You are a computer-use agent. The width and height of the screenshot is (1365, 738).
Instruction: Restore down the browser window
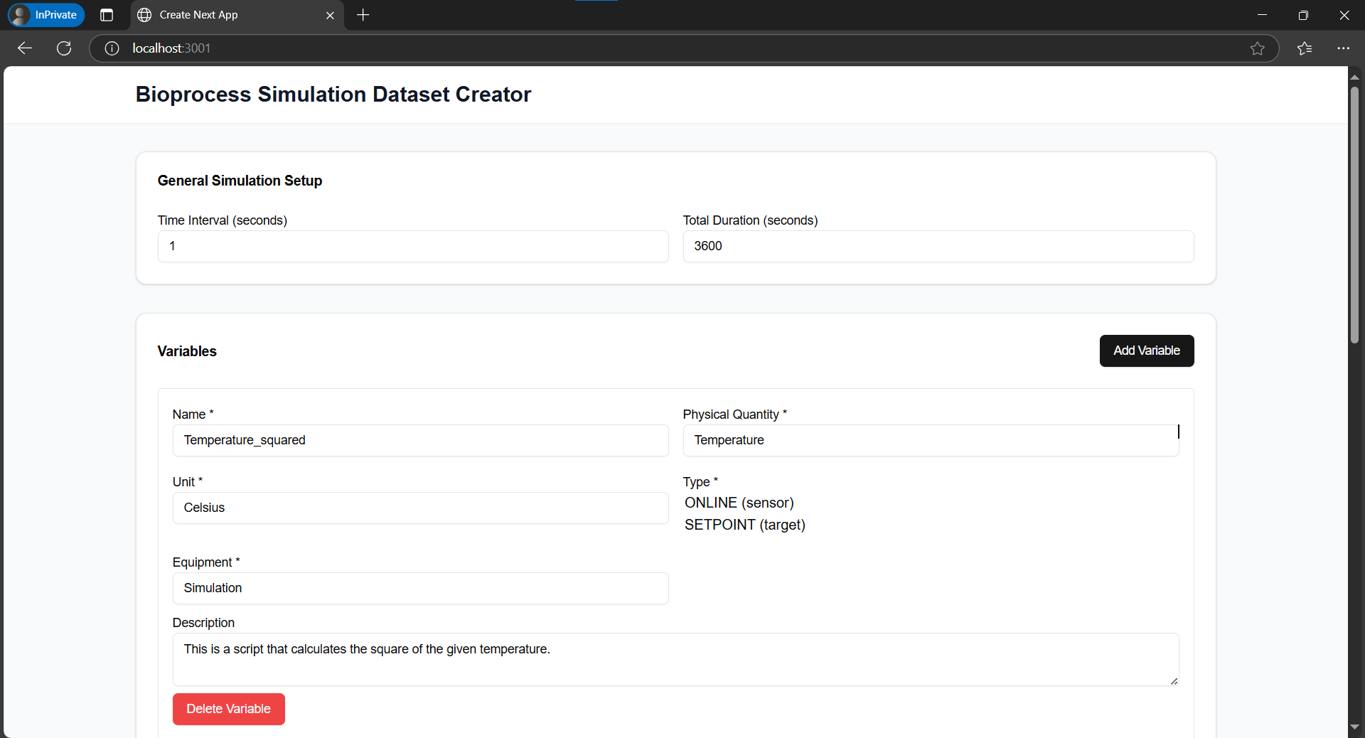coord(1303,15)
